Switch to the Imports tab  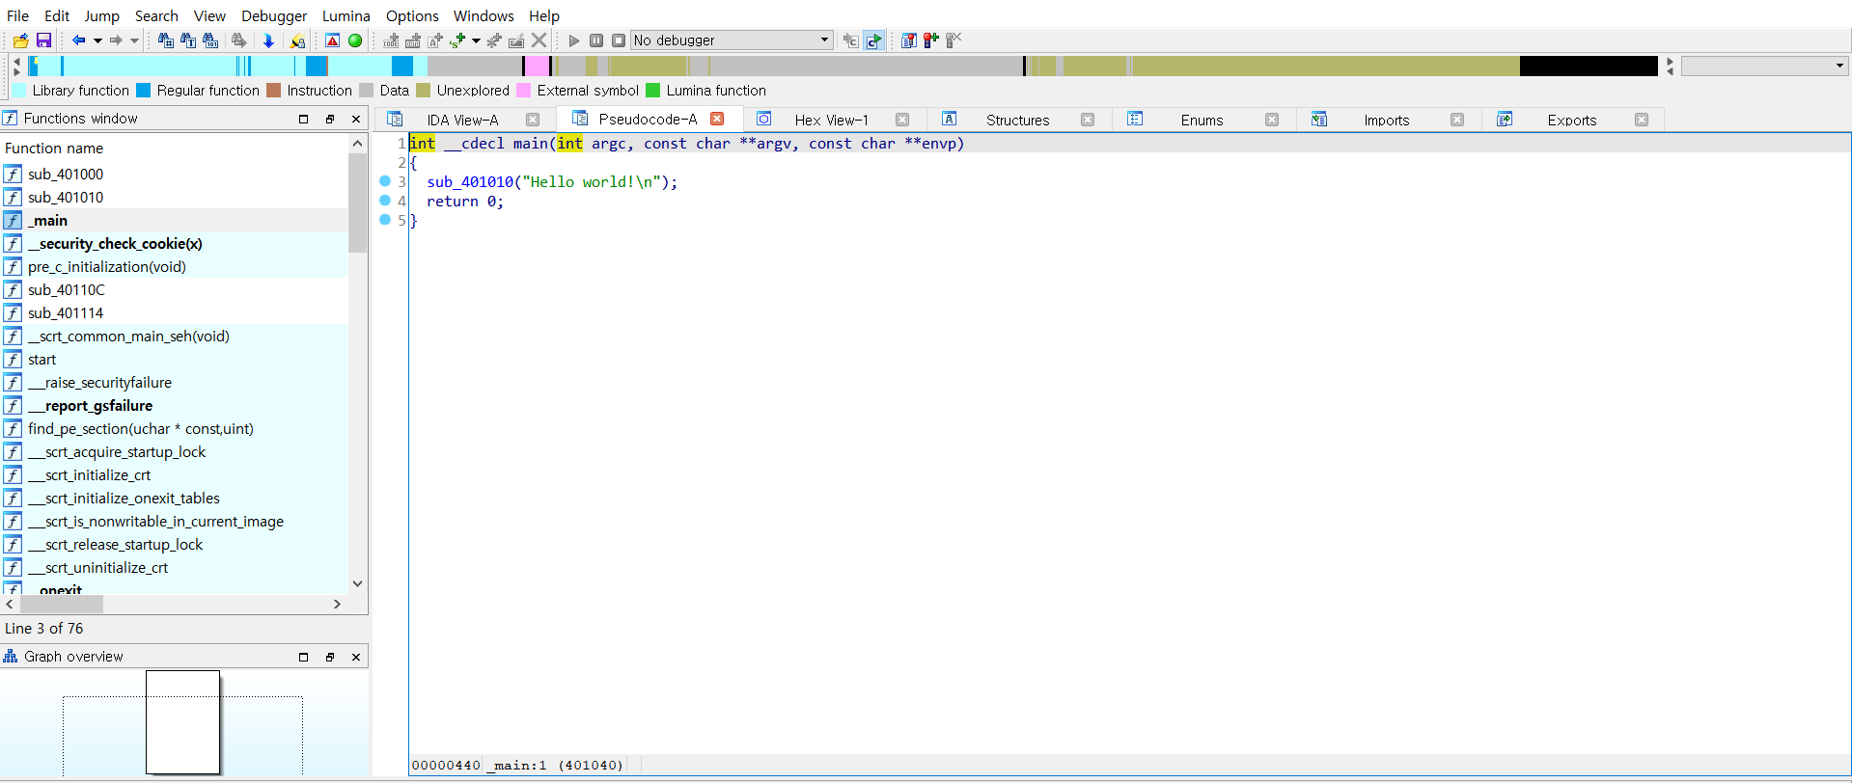[1386, 120]
